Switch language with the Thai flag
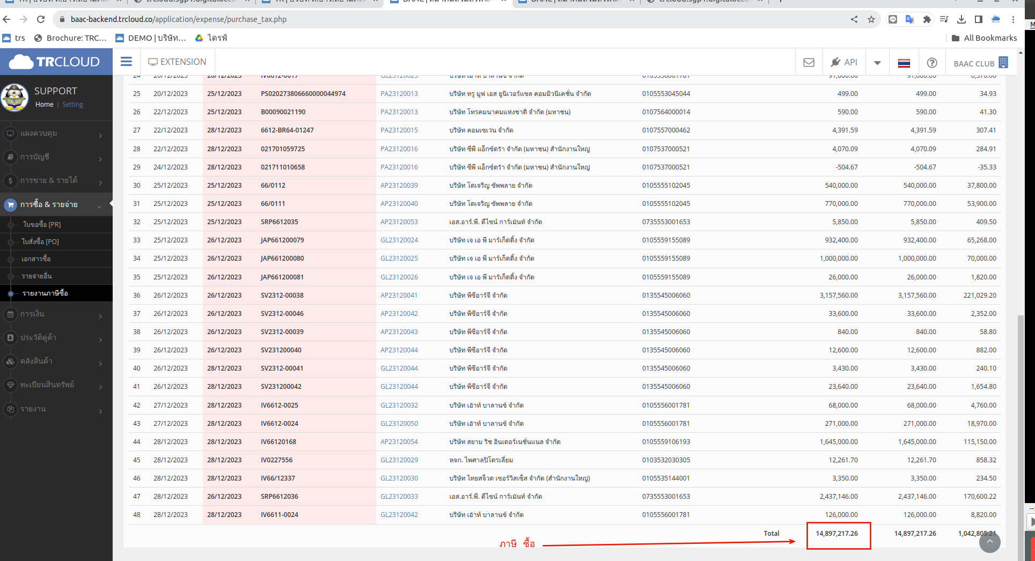1035x561 pixels. pyautogui.click(x=904, y=63)
